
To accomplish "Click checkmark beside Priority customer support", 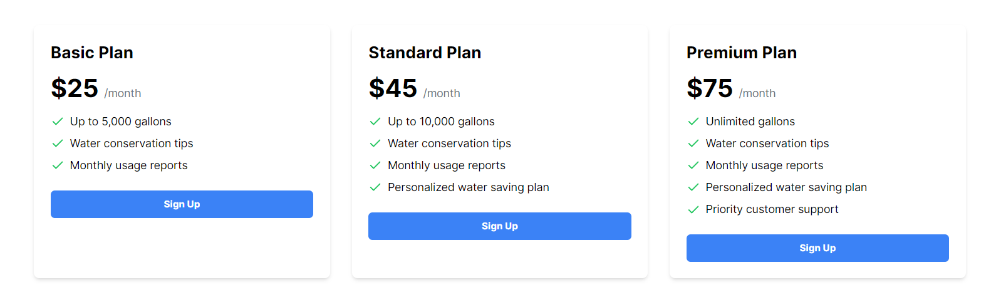I will click(x=693, y=209).
